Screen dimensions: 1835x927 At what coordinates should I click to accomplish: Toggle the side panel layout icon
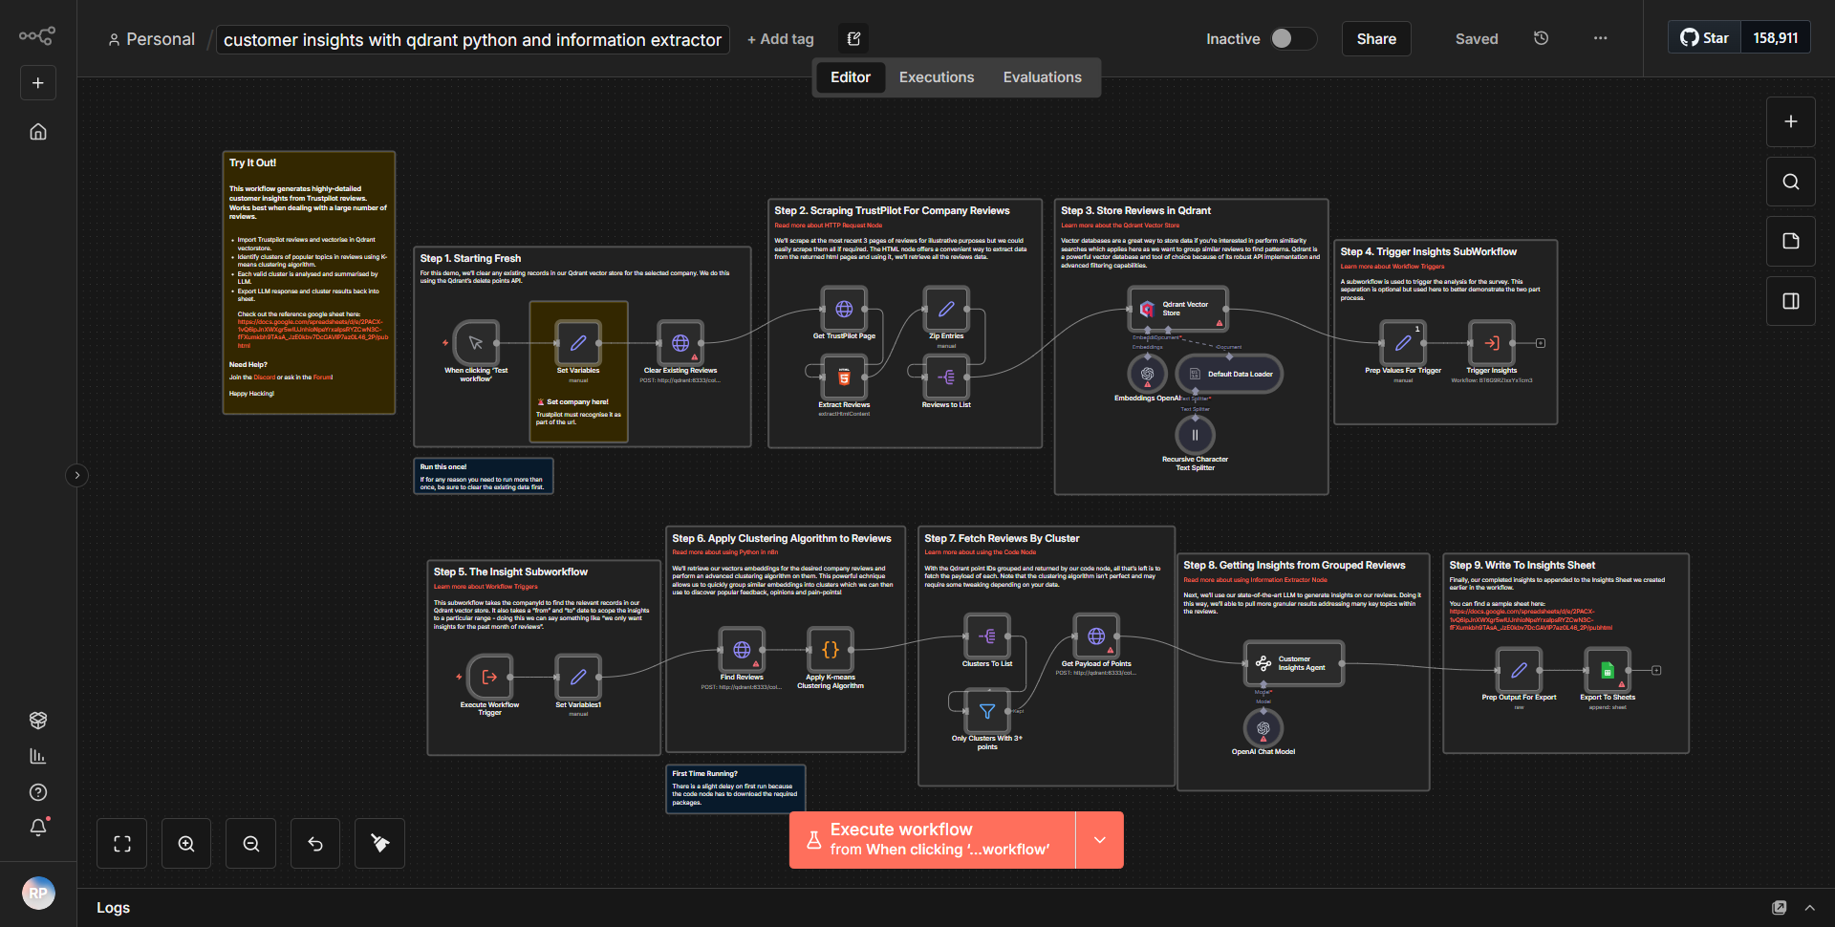coord(1791,301)
